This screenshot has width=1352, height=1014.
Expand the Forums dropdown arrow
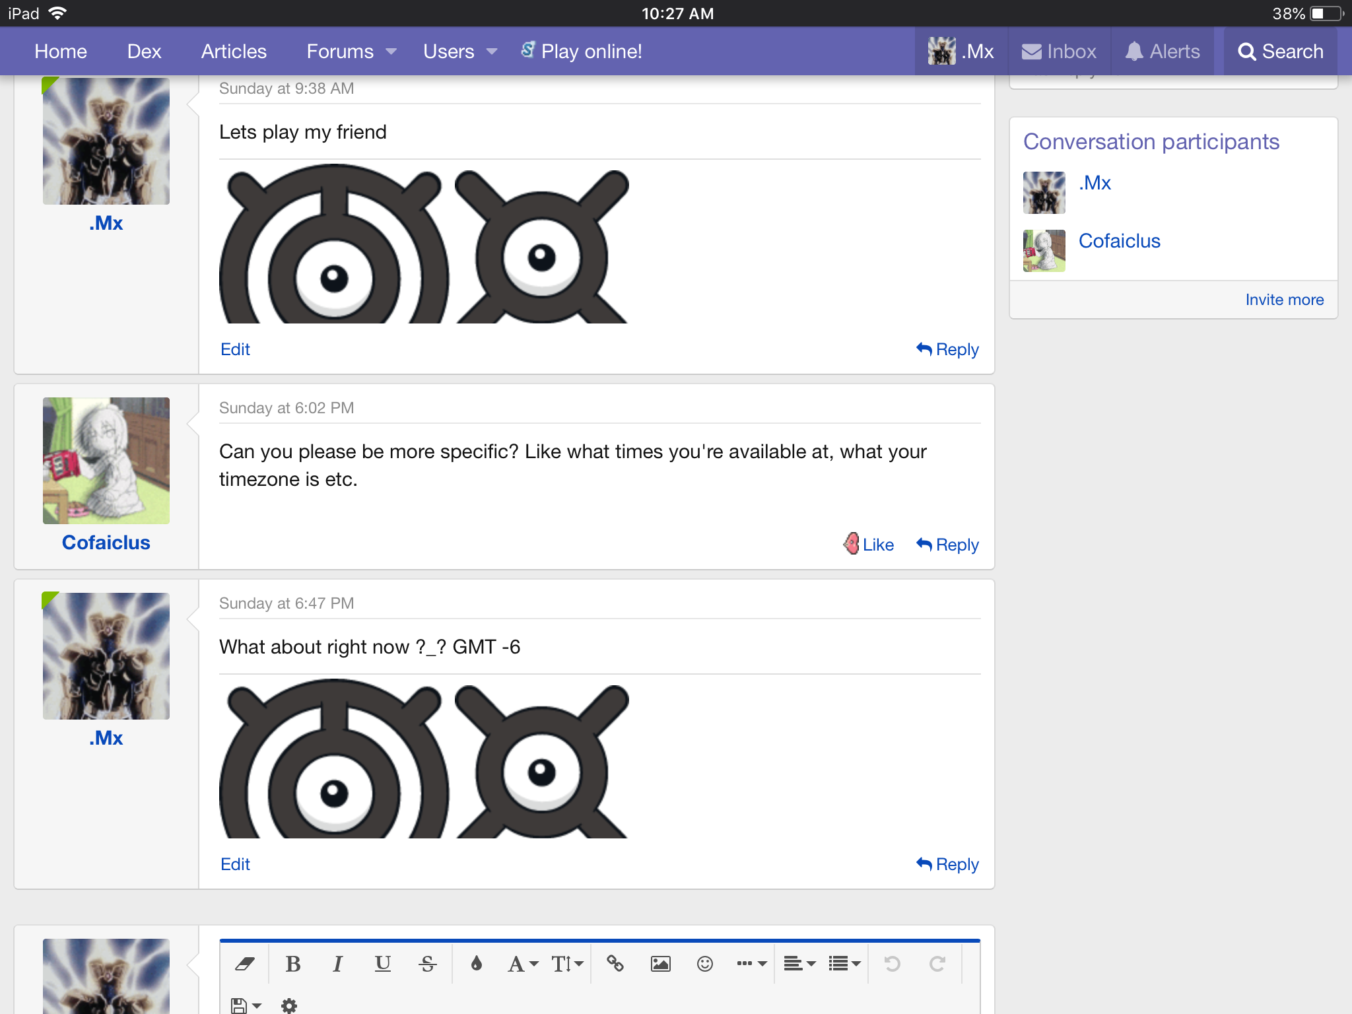pos(391,51)
